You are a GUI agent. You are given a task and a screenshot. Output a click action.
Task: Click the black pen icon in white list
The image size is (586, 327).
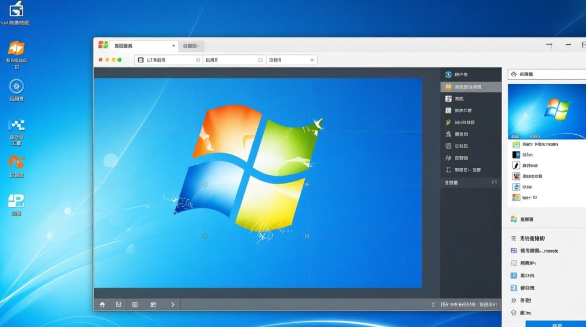coord(516,165)
